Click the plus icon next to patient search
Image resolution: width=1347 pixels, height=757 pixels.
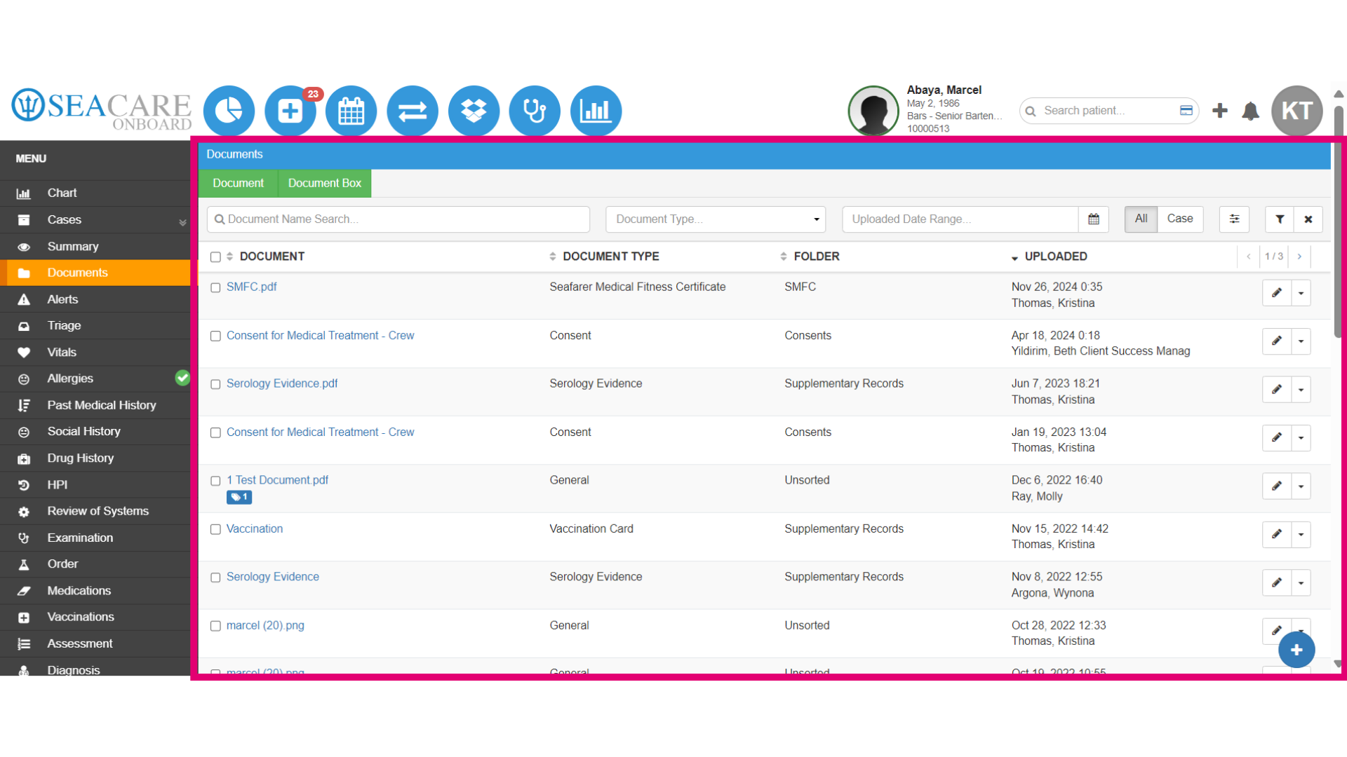tap(1220, 111)
